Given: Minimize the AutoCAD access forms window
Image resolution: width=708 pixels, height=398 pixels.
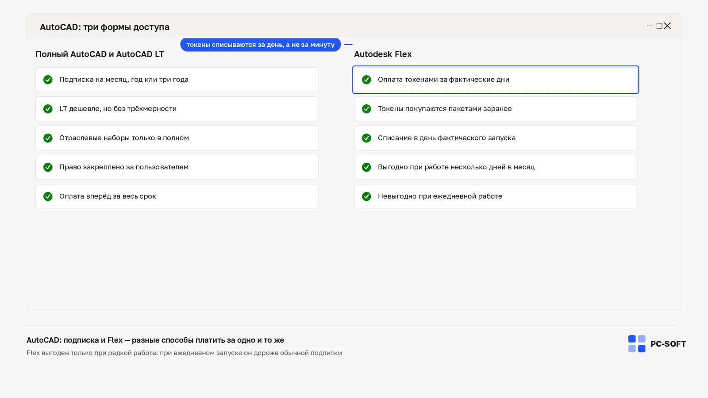Looking at the screenshot, I should [x=650, y=26].
